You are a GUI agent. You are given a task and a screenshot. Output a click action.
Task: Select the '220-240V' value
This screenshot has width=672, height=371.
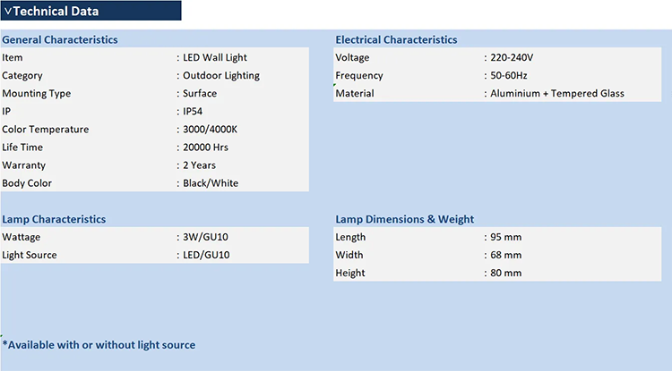pyautogui.click(x=512, y=58)
